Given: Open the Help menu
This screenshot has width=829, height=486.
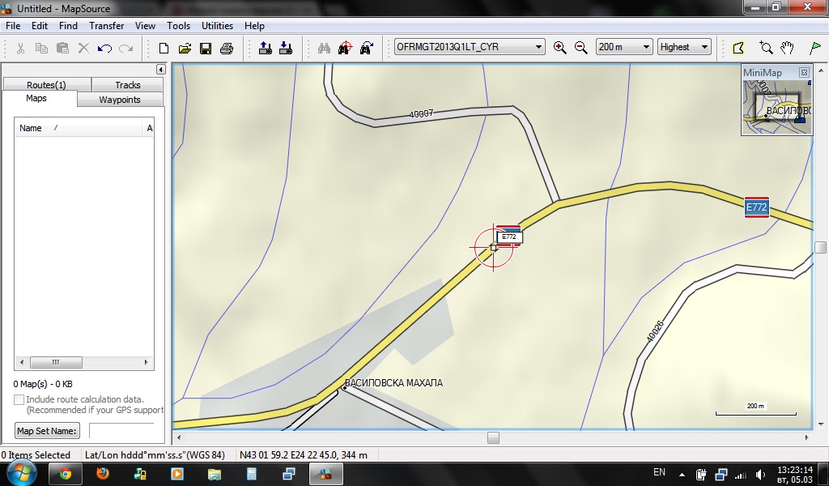Looking at the screenshot, I should point(254,25).
